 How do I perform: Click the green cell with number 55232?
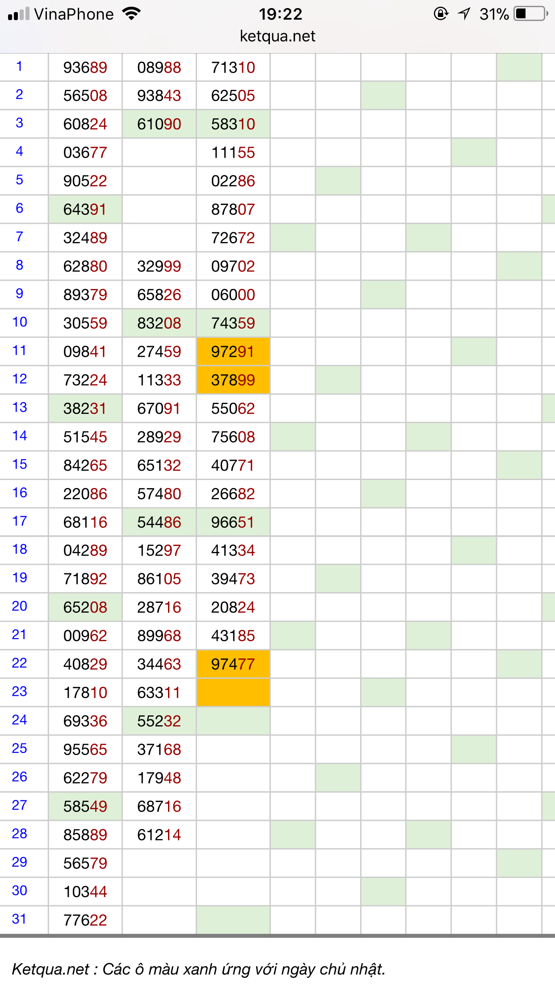coord(159,721)
